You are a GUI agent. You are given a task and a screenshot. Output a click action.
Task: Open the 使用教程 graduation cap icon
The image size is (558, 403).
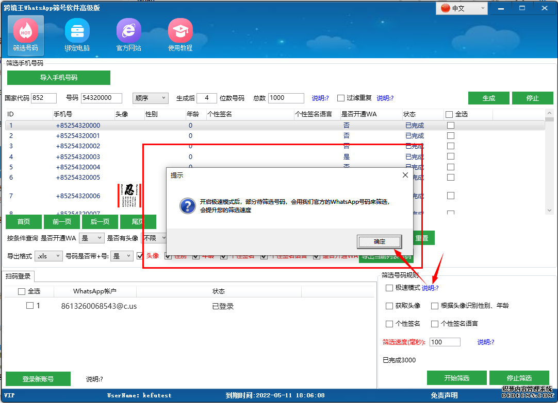[180, 36]
